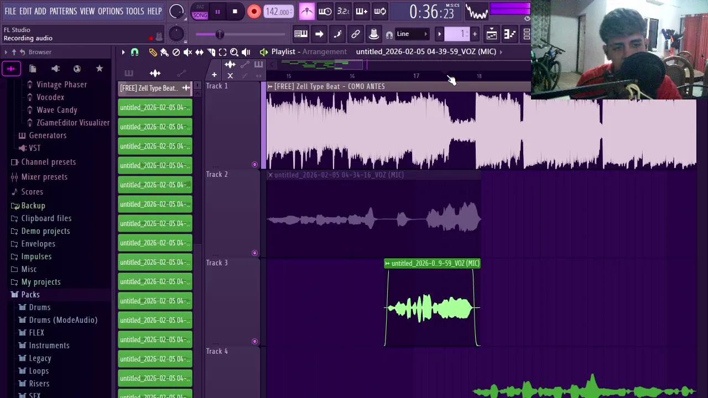
Task: Expand the Drums (ModeAudio) folder
Action: tap(63, 320)
